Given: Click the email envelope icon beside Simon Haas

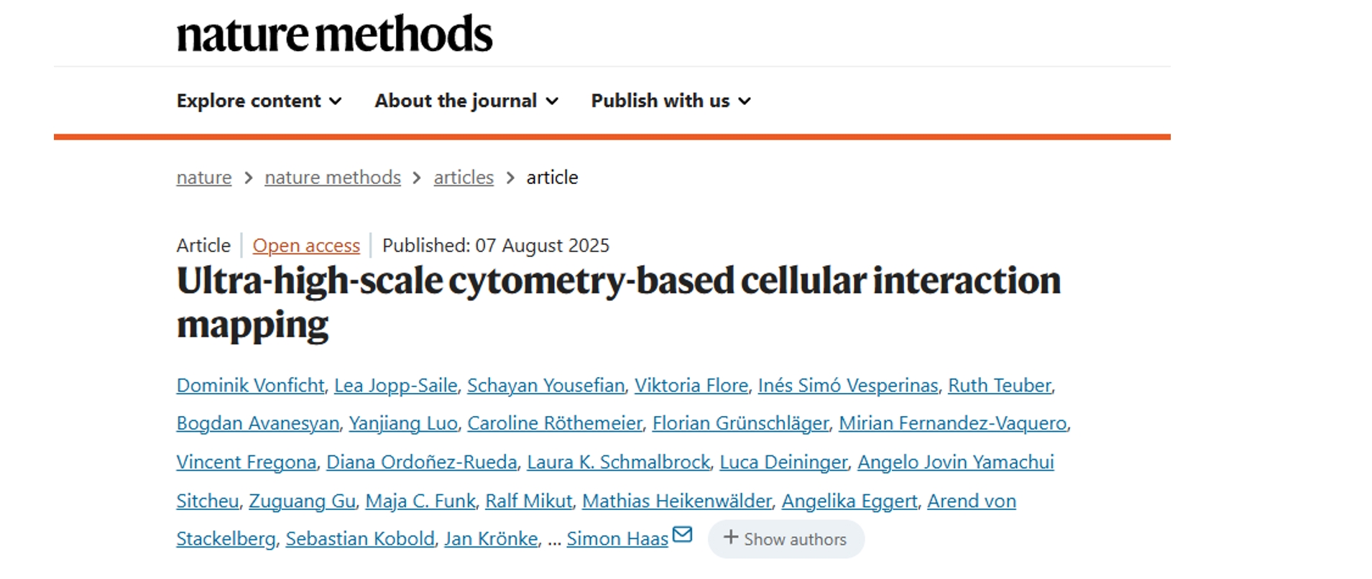Looking at the screenshot, I should pyautogui.click(x=682, y=534).
